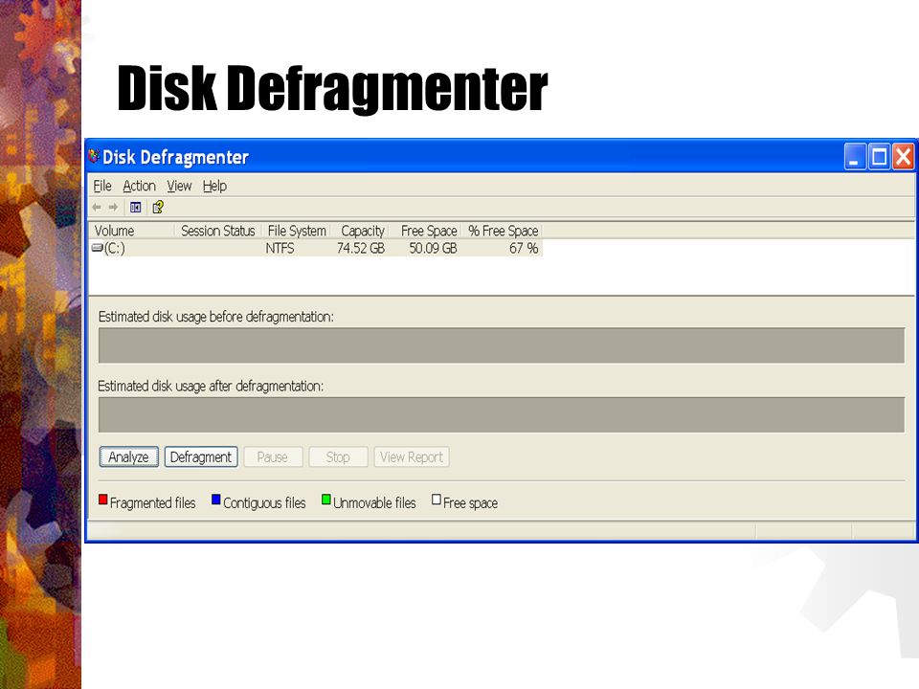Click the Help toolbar icon with question mark
This screenshot has height=689, width=919.
coord(158,208)
